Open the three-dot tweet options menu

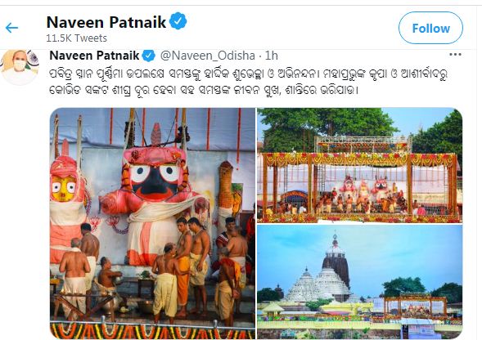(455, 55)
